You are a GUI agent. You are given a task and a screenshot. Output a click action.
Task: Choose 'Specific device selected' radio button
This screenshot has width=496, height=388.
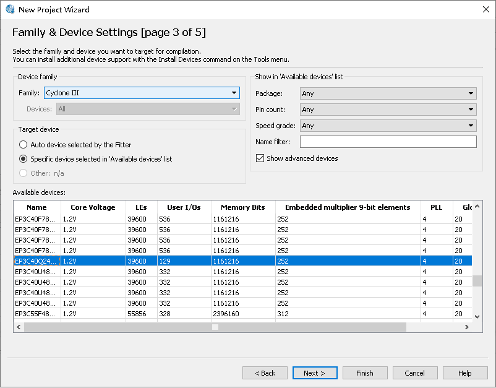click(24, 159)
